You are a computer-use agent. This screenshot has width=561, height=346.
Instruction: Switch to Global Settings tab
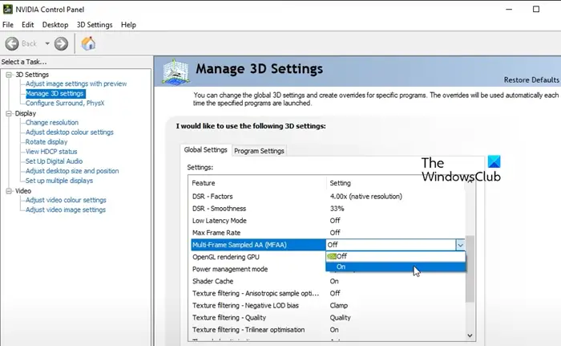click(x=206, y=150)
